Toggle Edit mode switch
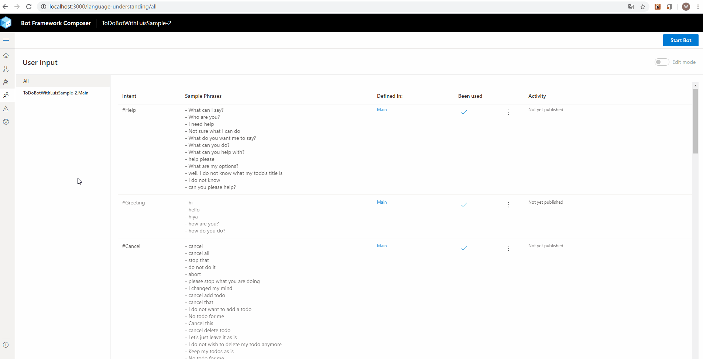This screenshot has height=359, width=703. click(662, 62)
